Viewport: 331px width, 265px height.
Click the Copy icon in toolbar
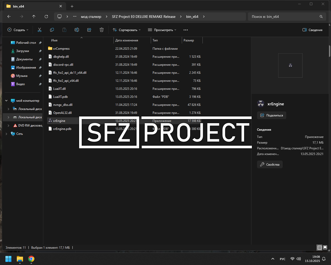[x=52, y=30]
